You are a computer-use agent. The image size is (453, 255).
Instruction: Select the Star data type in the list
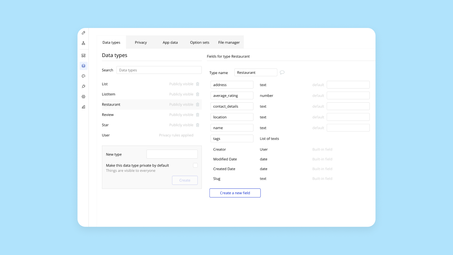(105, 125)
